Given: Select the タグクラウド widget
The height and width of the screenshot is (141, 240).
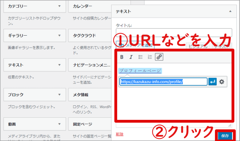Looking at the screenshot, I should click(x=90, y=36).
